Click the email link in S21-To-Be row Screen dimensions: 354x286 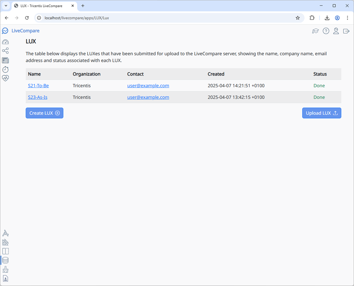(x=148, y=86)
